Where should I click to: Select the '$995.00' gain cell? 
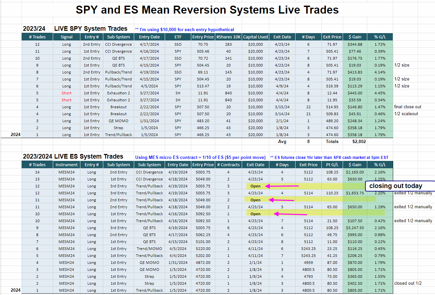pos(355,235)
